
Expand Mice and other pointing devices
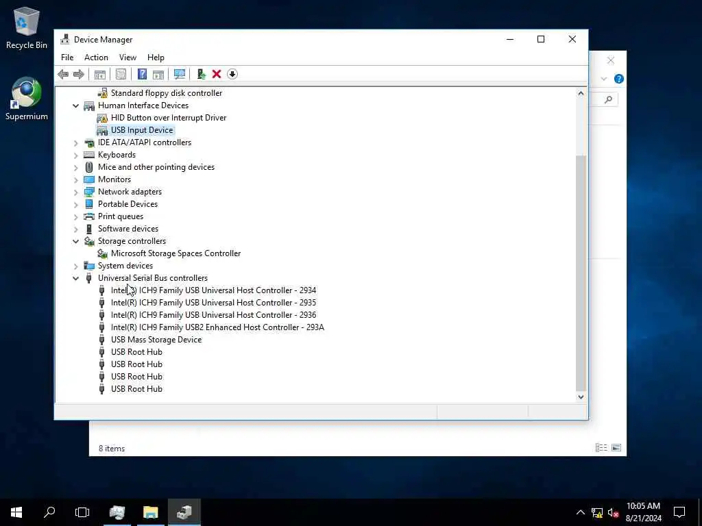point(75,168)
